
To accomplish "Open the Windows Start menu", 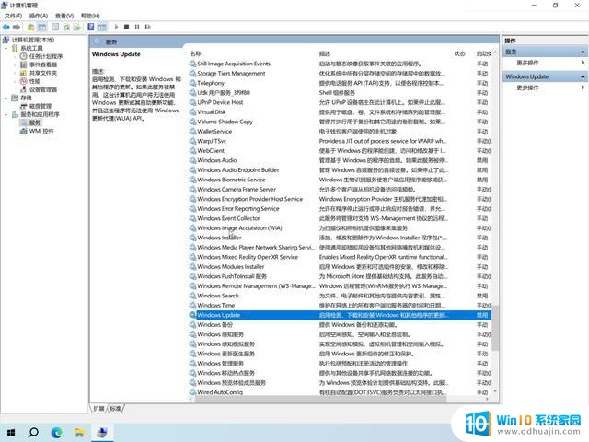I will click(11, 433).
